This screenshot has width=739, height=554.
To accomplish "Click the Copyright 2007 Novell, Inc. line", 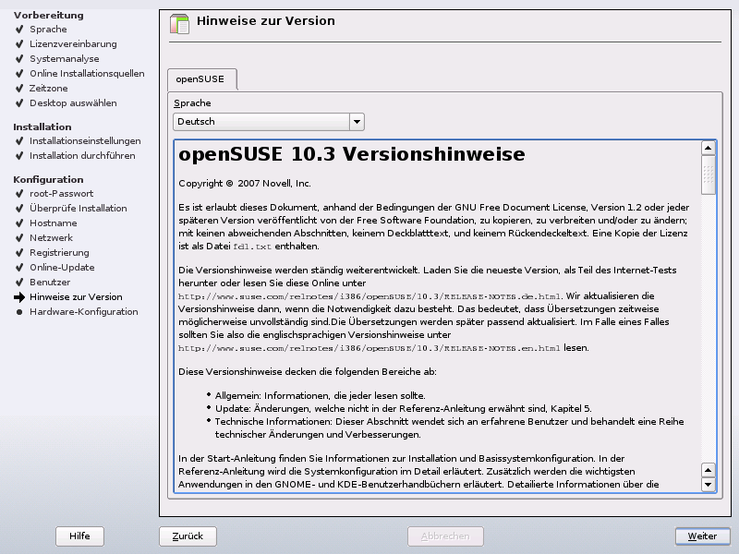I will [x=245, y=183].
